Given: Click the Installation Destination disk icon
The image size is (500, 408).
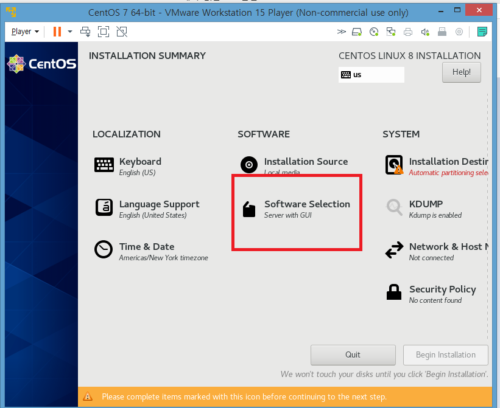Looking at the screenshot, I should (394, 165).
